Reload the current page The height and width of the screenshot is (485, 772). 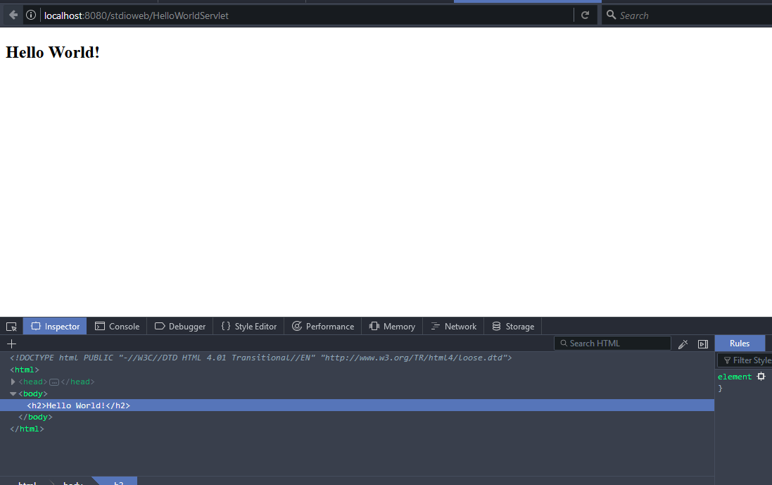click(x=585, y=15)
